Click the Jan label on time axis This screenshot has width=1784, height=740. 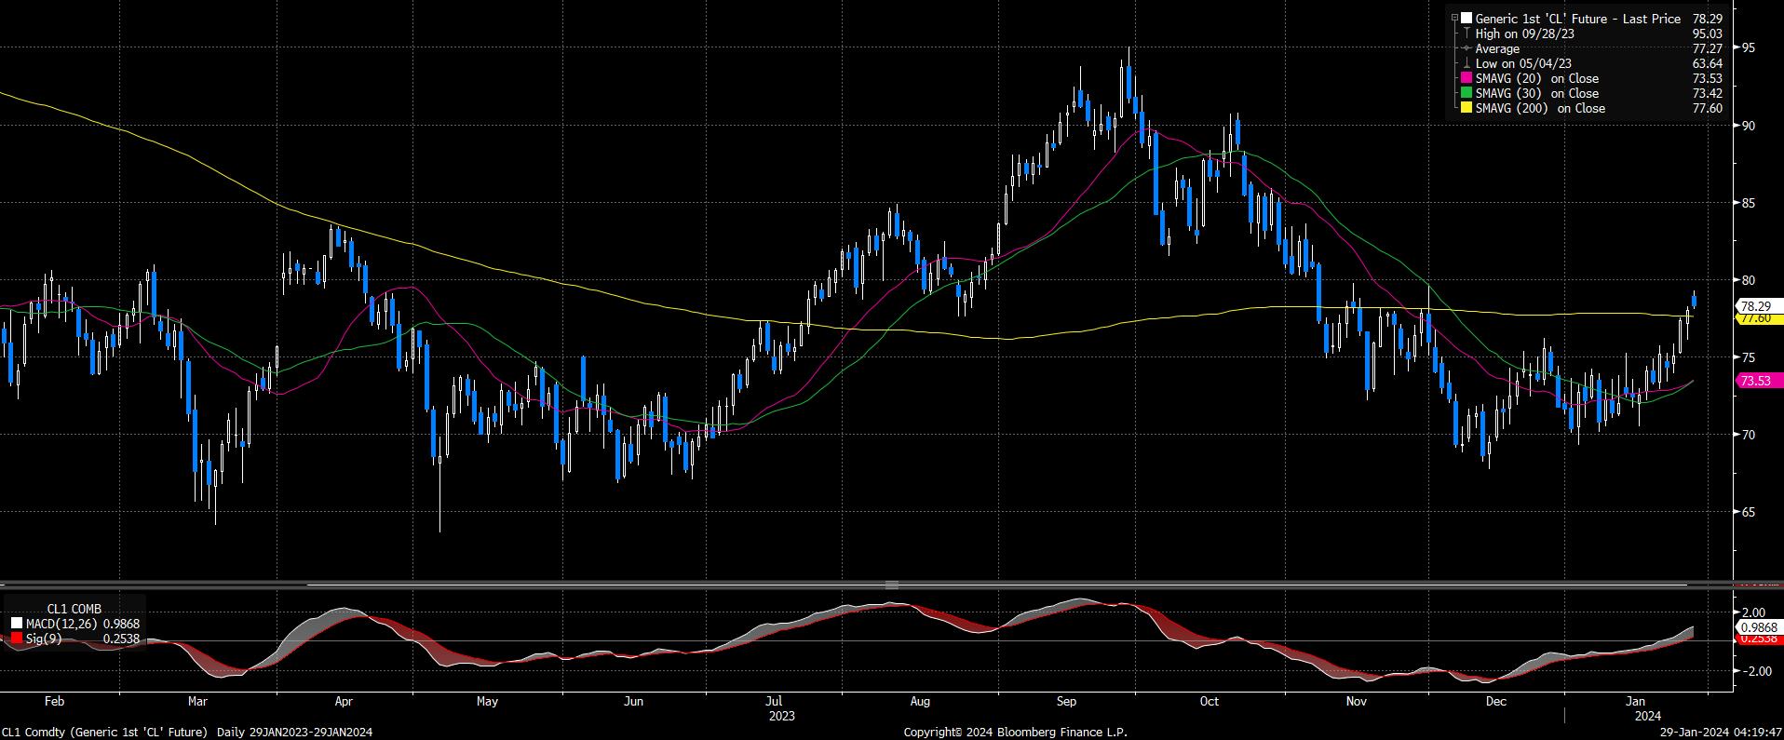(1637, 701)
